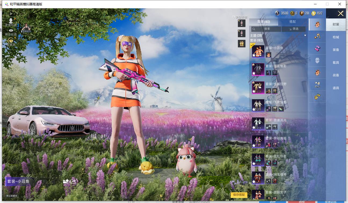The image size is (348, 203).
Task: Select the pink shoes category icon
Action: click(317, 48)
